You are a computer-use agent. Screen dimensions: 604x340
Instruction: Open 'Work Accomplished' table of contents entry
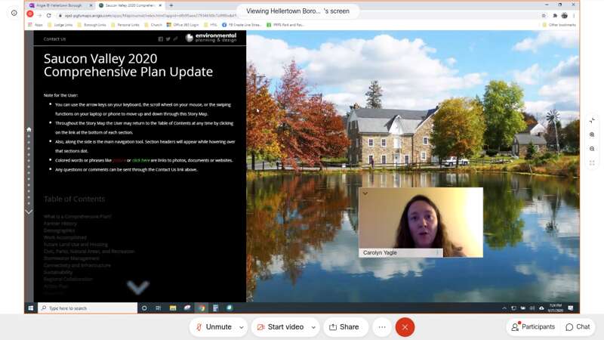65,237
